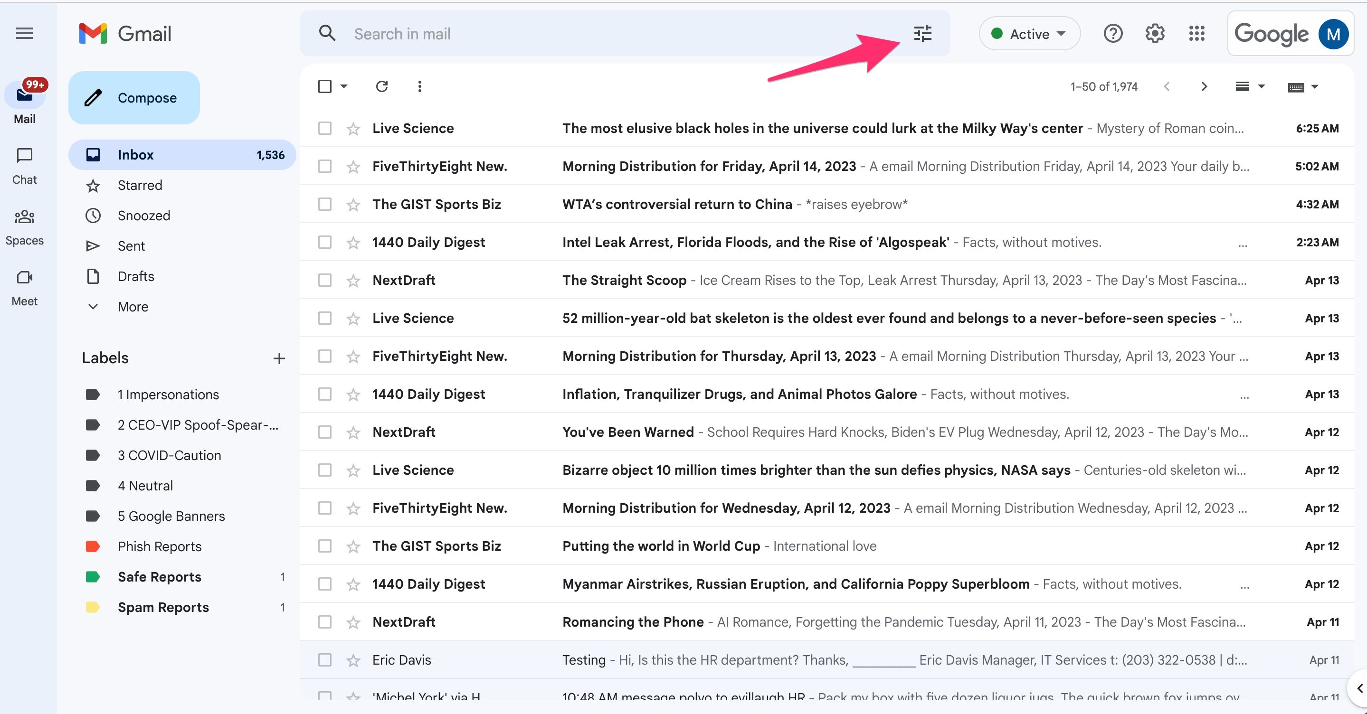Open the Inbox folder
Screen dimensions: 1367x714
182,155
